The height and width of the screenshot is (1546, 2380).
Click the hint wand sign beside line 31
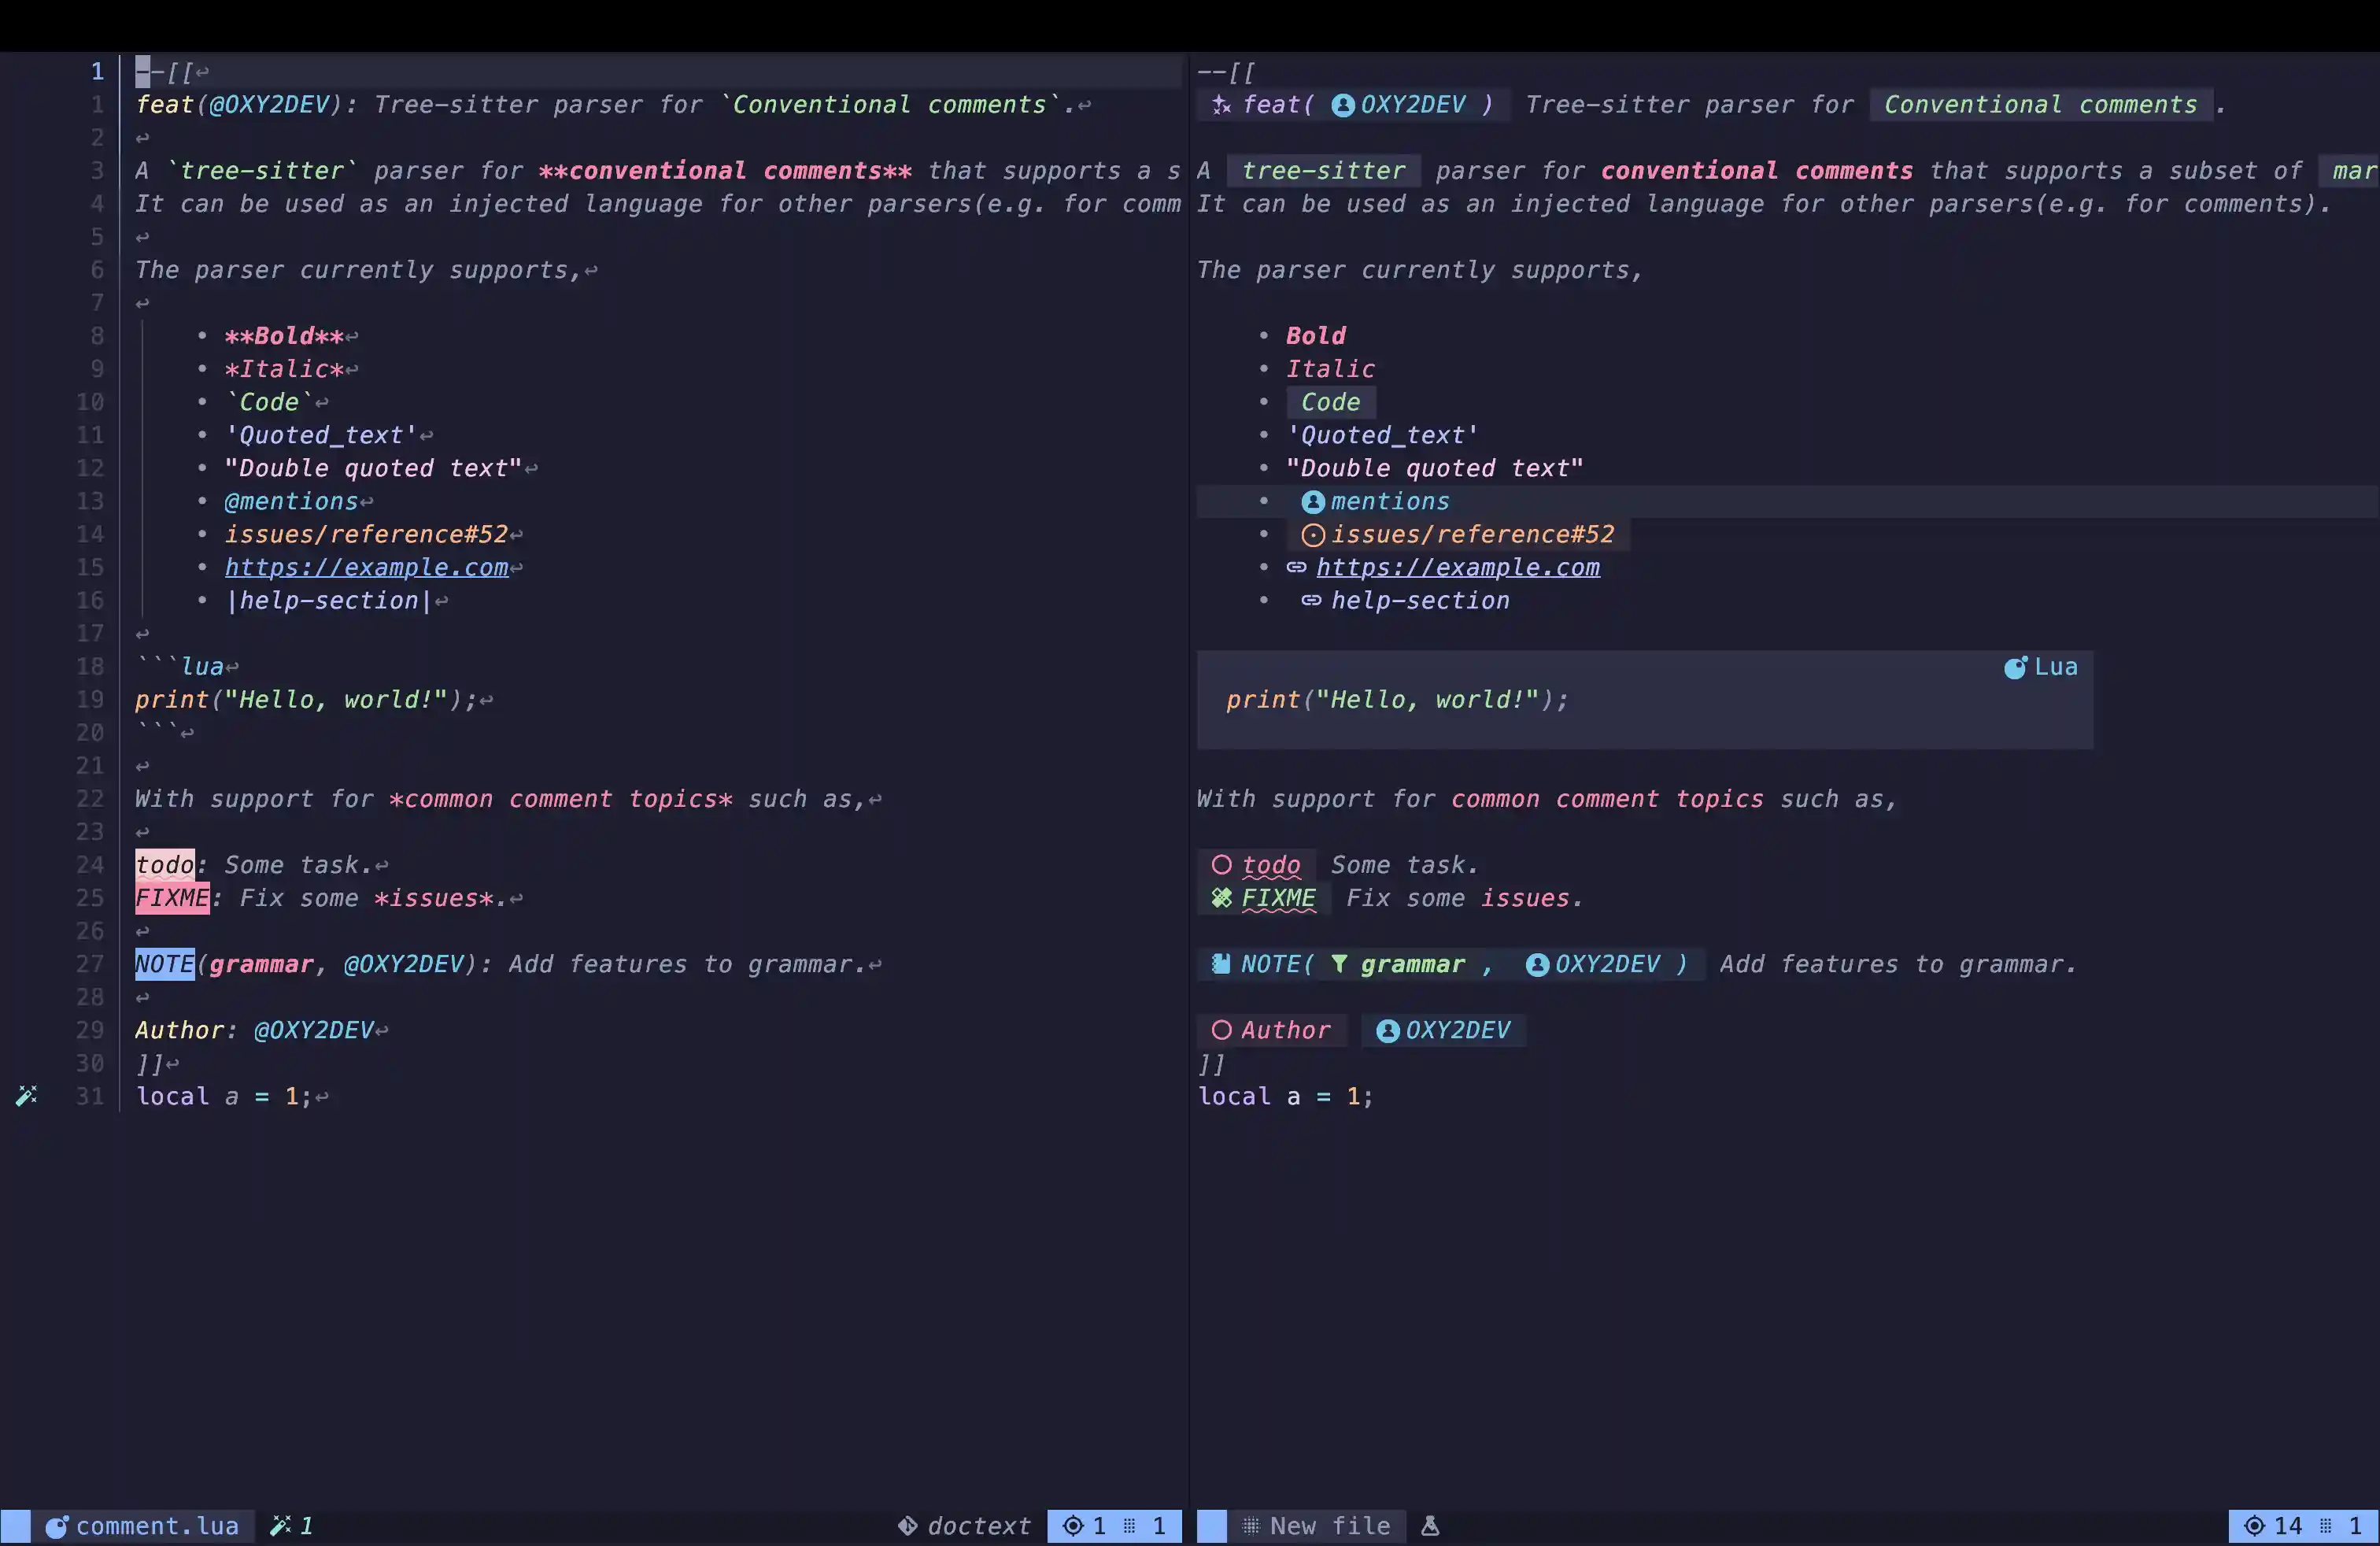[x=27, y=1096]
